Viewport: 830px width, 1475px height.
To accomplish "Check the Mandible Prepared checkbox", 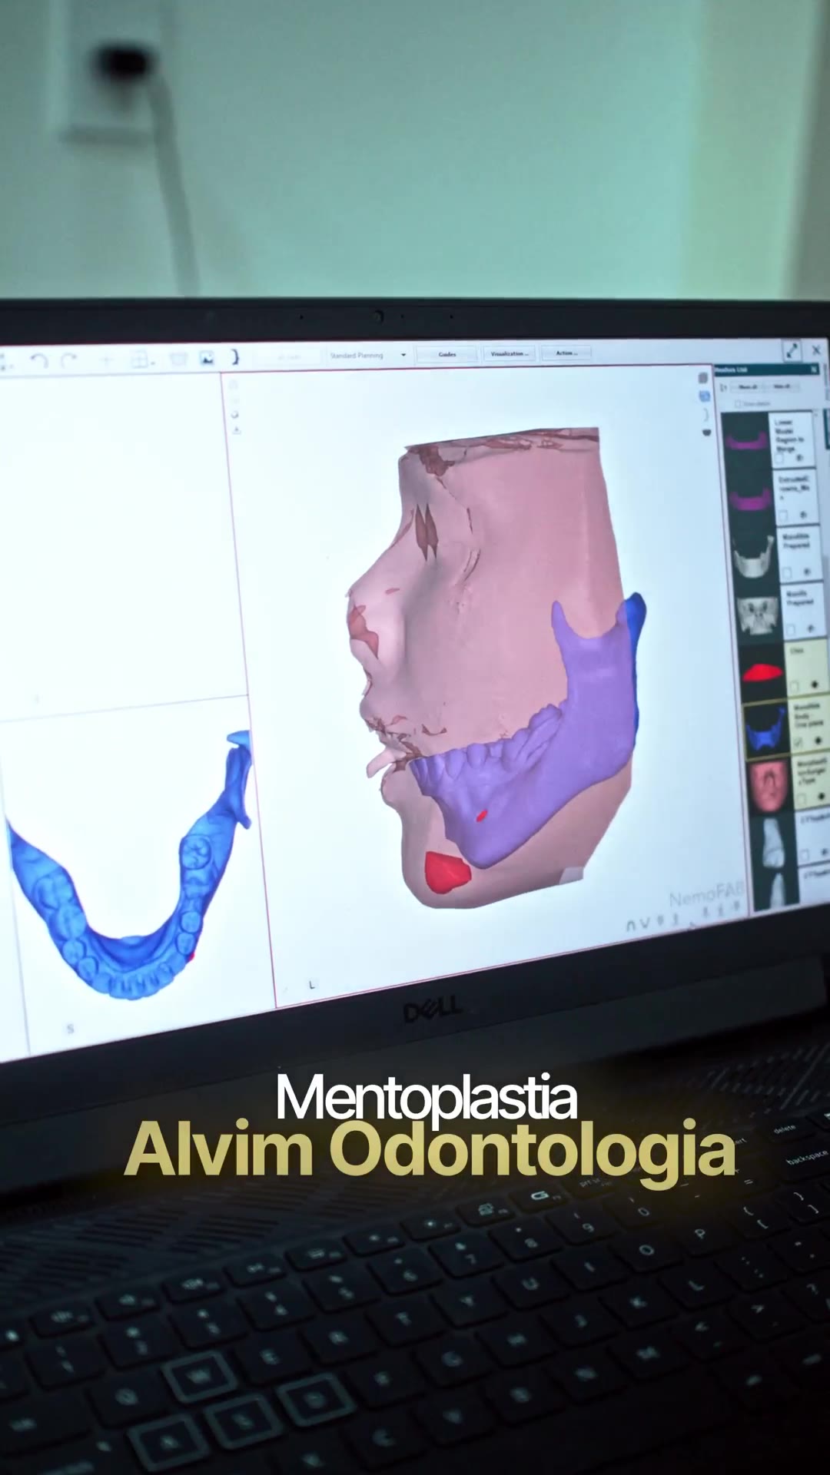I will pyautogui.click(x=787, y=572).
